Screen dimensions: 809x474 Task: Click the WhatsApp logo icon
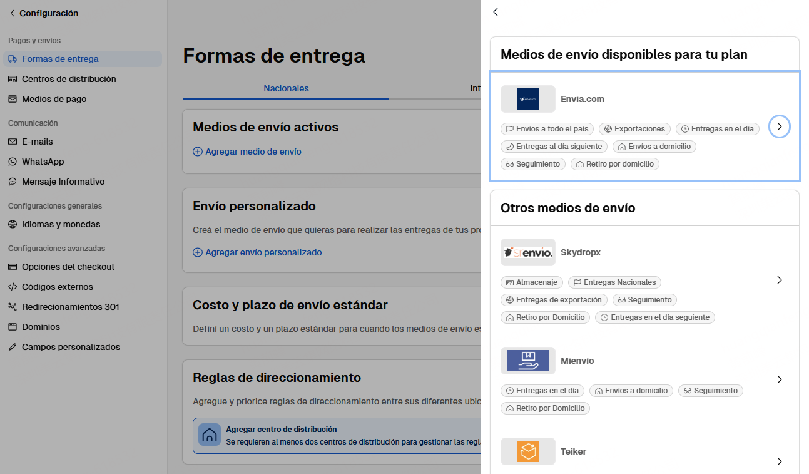[x=13, y=162]
